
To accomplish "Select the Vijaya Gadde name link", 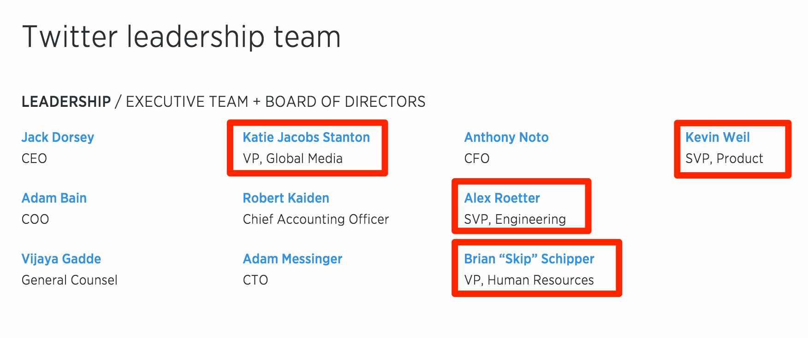I will pyautogui.click(x=61, y=259).
